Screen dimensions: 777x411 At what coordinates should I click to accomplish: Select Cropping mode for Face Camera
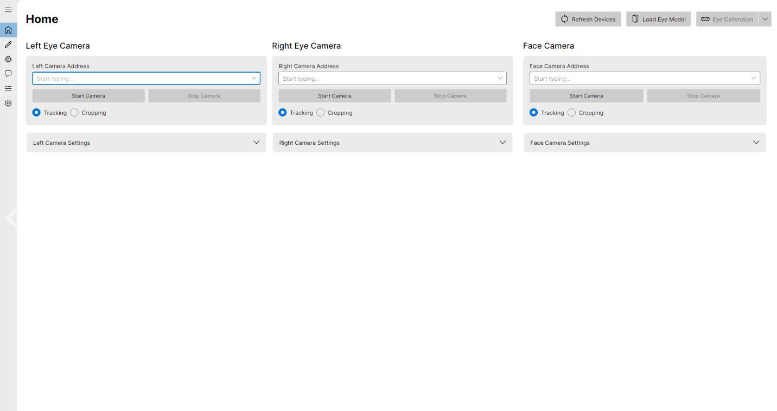click(x=571, y=113)
